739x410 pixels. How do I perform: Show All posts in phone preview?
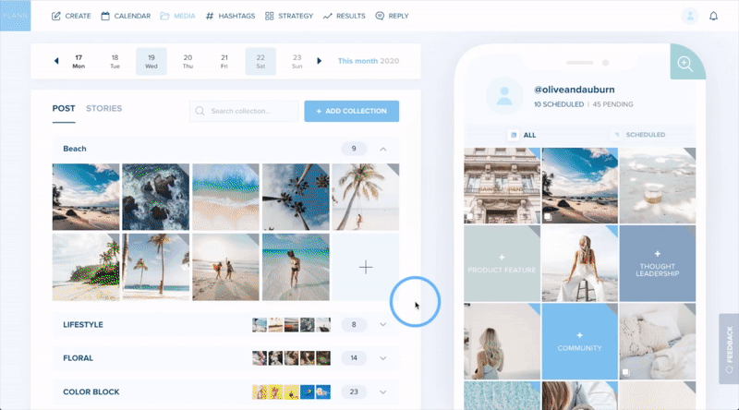[523, 135]
